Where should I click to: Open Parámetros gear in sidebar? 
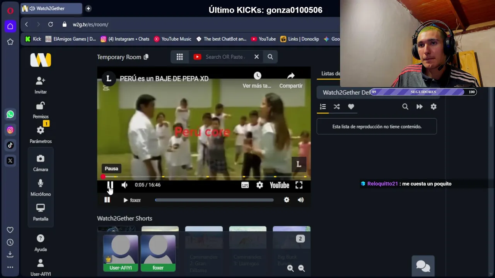[x=41, y=134]
